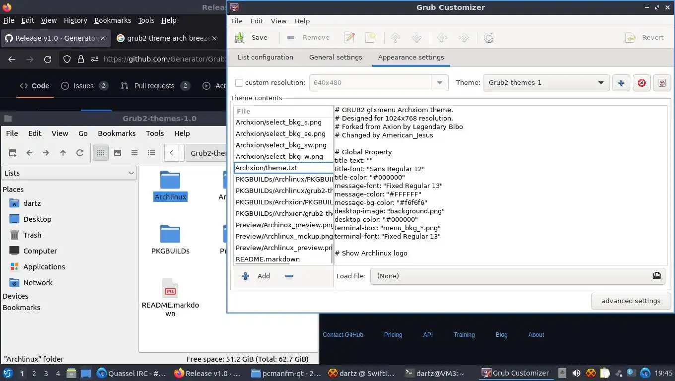This screenshot has height=381, width=675.
Task: Open the Grub Customizer Help menu
Action: (x=302, y=21)
